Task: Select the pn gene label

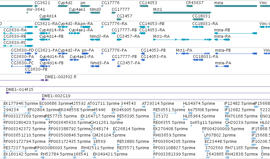Action: tap(83, 3)
